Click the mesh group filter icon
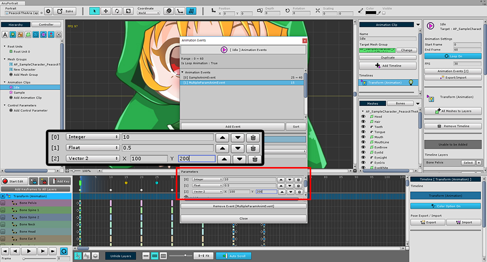Viewport: 487px width, 262px height. (36, 35)
